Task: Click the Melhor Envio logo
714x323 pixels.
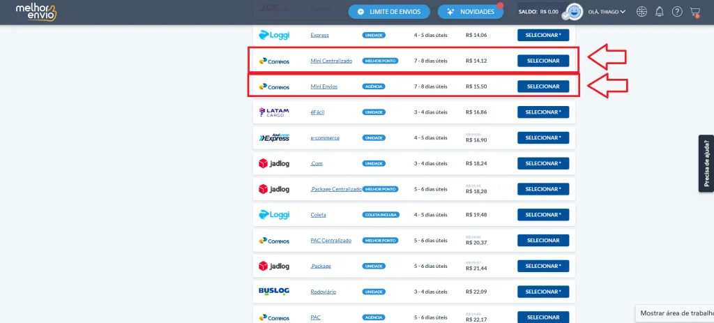Action: (x=36, y=12)
